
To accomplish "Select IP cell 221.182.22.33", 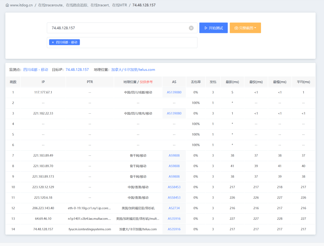I will point(43,113).
